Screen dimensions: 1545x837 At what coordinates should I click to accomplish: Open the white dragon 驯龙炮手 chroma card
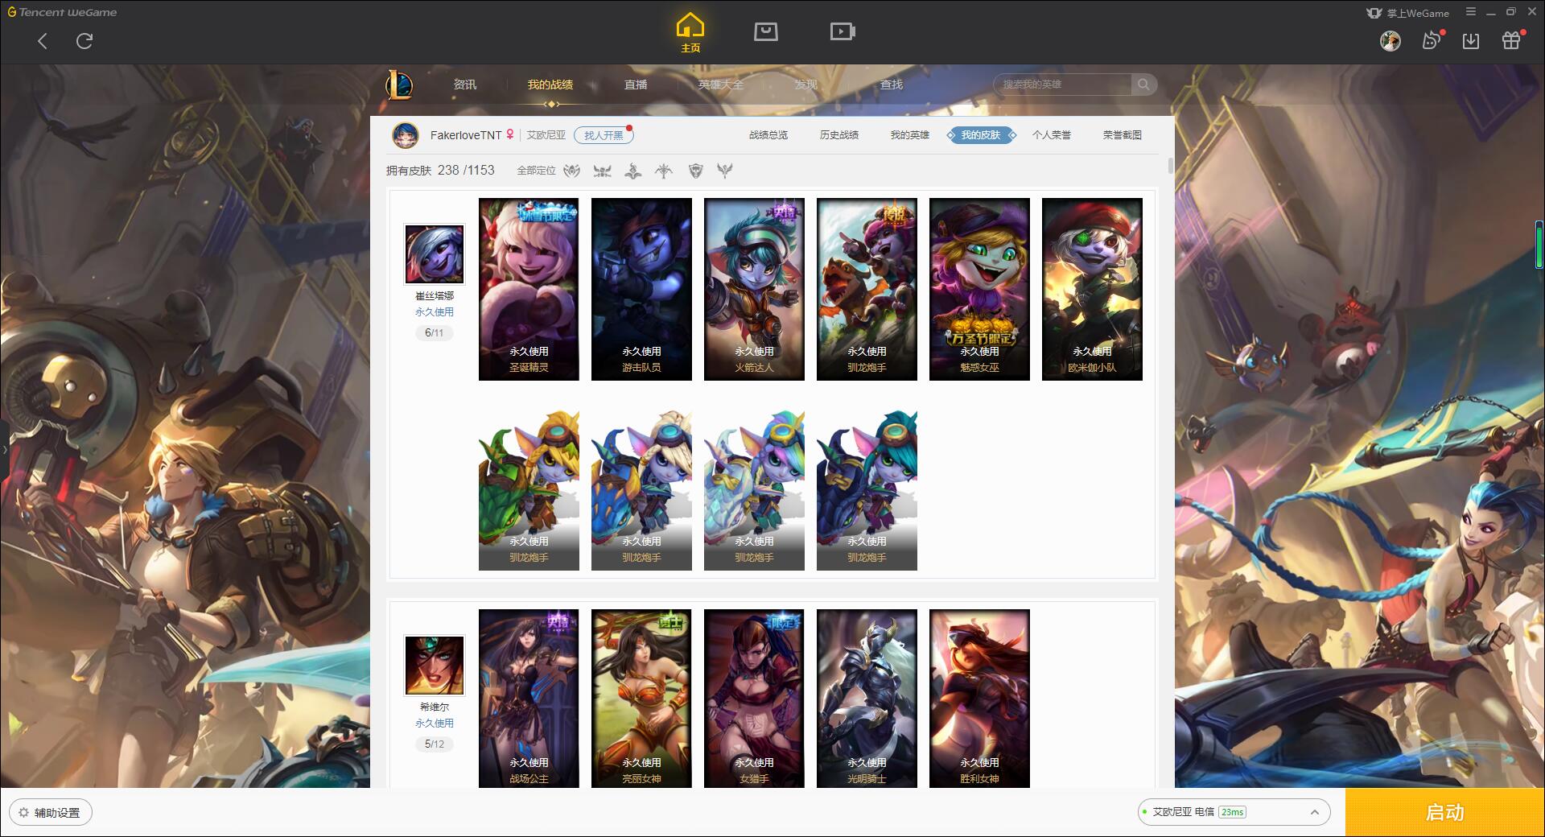[754, 490]
